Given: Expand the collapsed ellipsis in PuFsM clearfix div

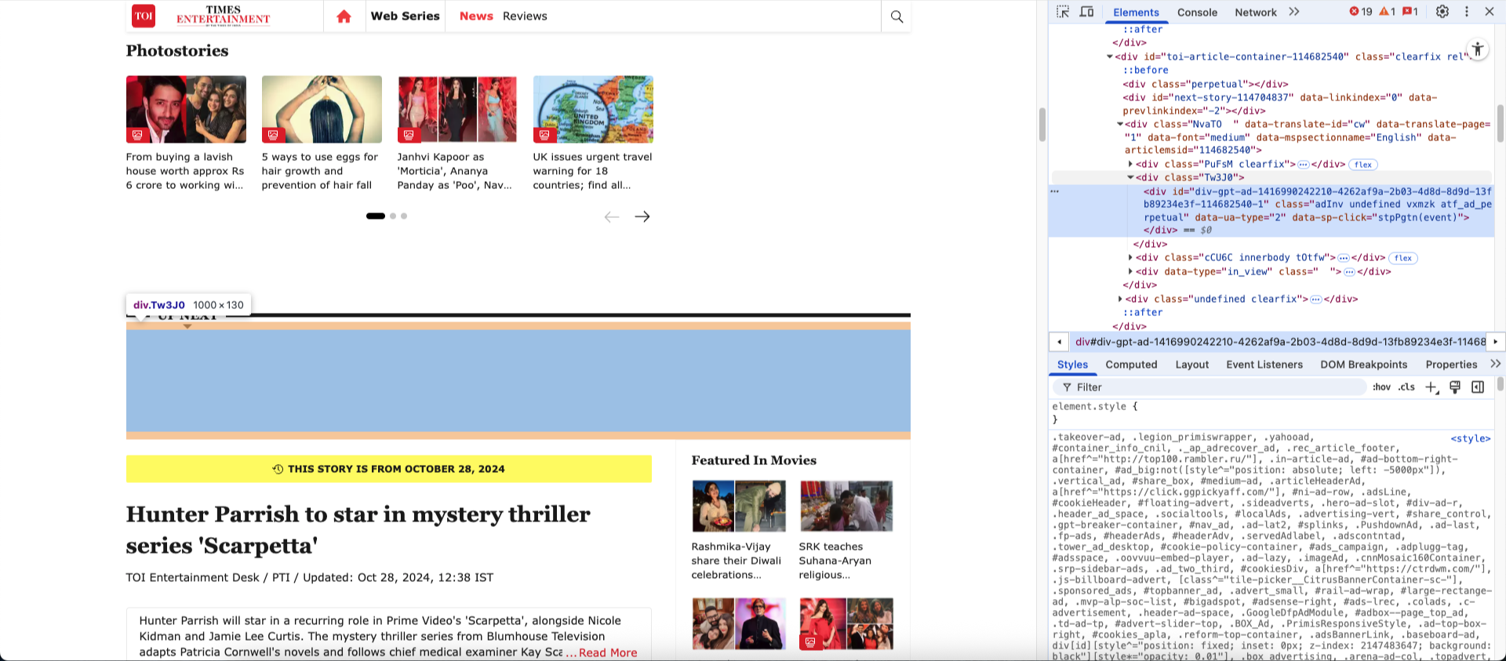Looking at the screenshot, I should 1304,165.
